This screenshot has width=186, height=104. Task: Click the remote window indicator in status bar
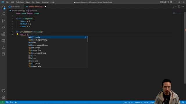2,102
